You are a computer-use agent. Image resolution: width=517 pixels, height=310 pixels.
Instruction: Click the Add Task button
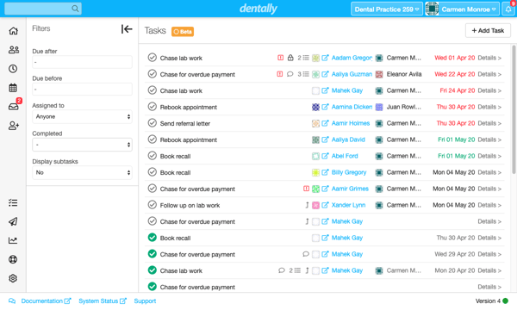click(488, 31)
